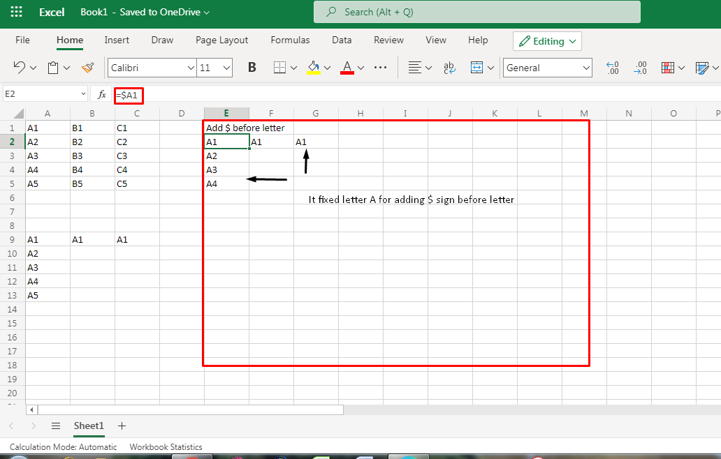Add a new sheet with plus icon

click(x=122, y=426)
